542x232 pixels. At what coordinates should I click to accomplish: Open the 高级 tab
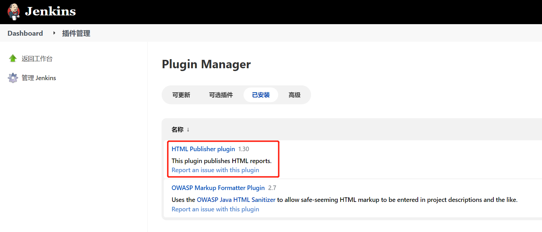[294, 95]
